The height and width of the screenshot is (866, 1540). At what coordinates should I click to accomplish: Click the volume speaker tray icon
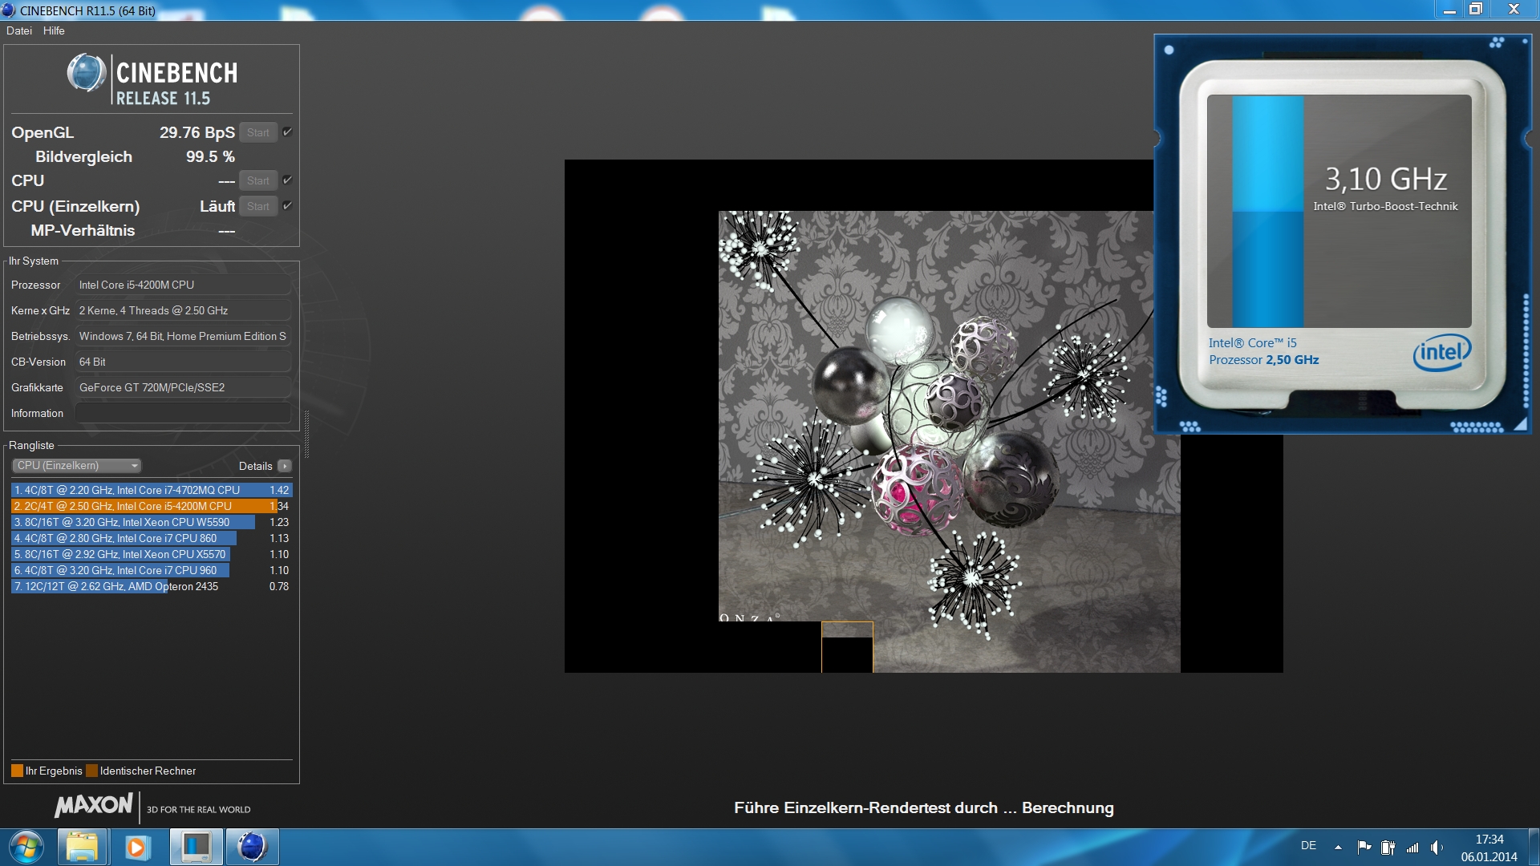pyautogui.click(x=1436, y=847)
